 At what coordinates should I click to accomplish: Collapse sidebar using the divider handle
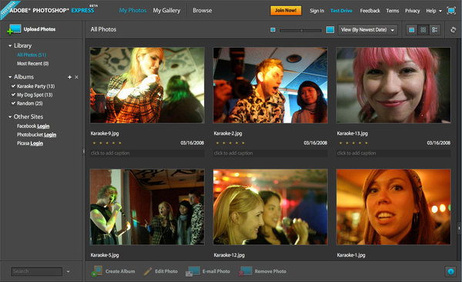coord(83,151)
